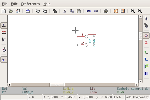
Task: Open the File menu
Action: click(5, 4)
